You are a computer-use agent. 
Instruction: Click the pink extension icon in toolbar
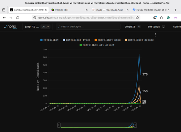pos(176,18)
